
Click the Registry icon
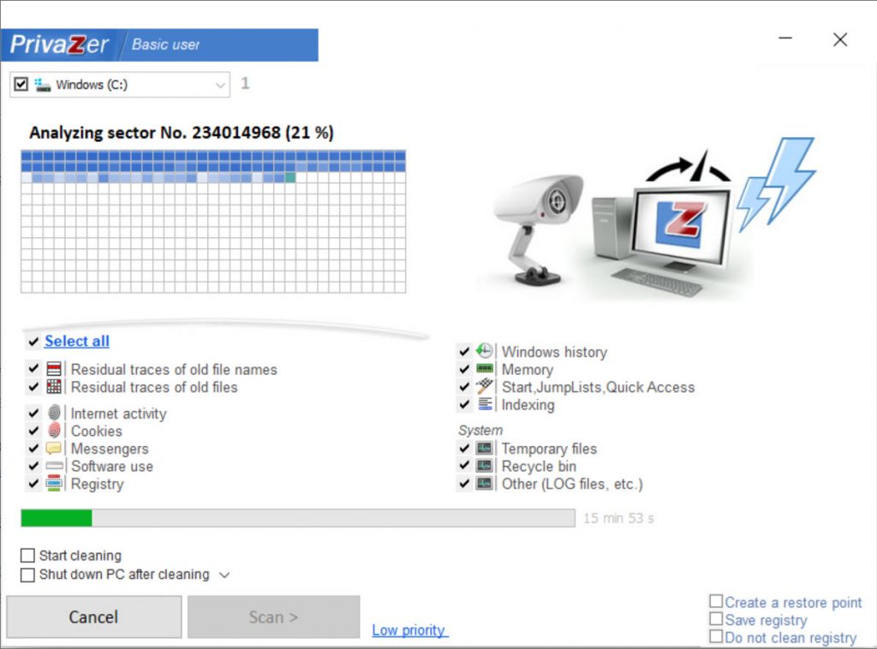point(55,484)
